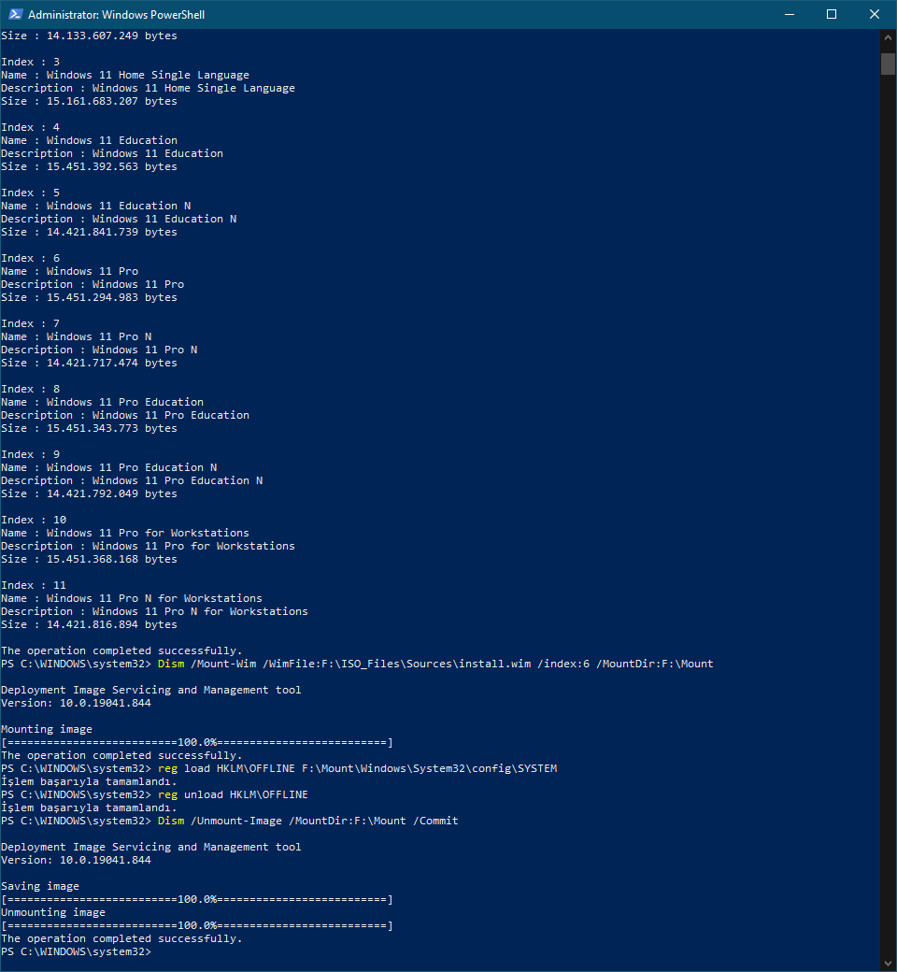Viewport: 897px width, 972px height.
Task: Click the 'Index : 8' line
Action: tap(31, 389)
